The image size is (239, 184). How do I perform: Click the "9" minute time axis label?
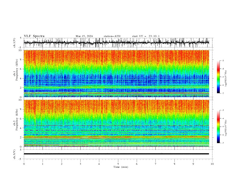point(193,164)
